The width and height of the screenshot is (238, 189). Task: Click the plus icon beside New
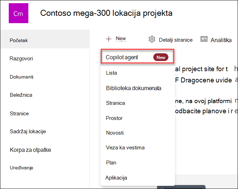(108, 39)
